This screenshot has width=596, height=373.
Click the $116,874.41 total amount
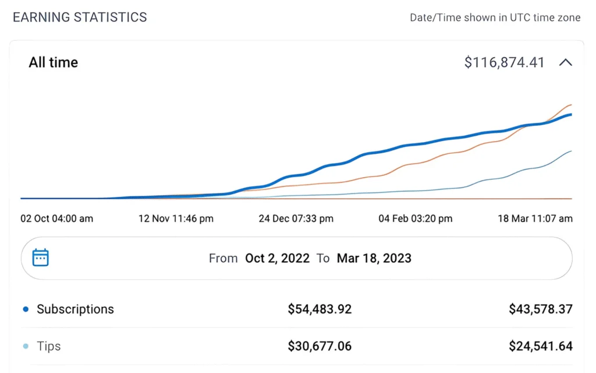pyautogui.click(x=504, y=62)
